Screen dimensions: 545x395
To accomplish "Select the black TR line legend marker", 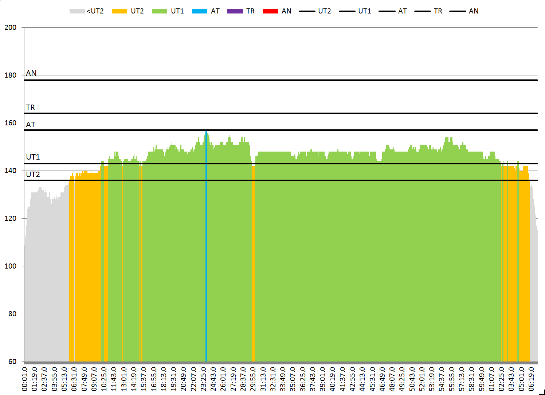I will tap(422, 11).
